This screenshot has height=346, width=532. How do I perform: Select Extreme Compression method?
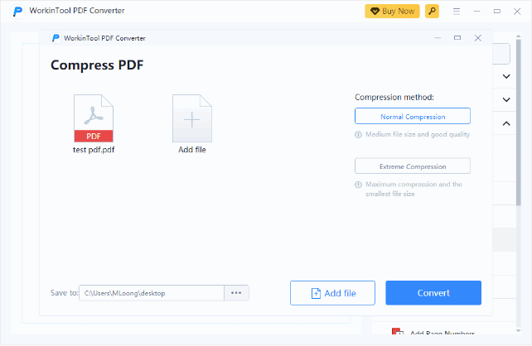click(x=413, y=166)
